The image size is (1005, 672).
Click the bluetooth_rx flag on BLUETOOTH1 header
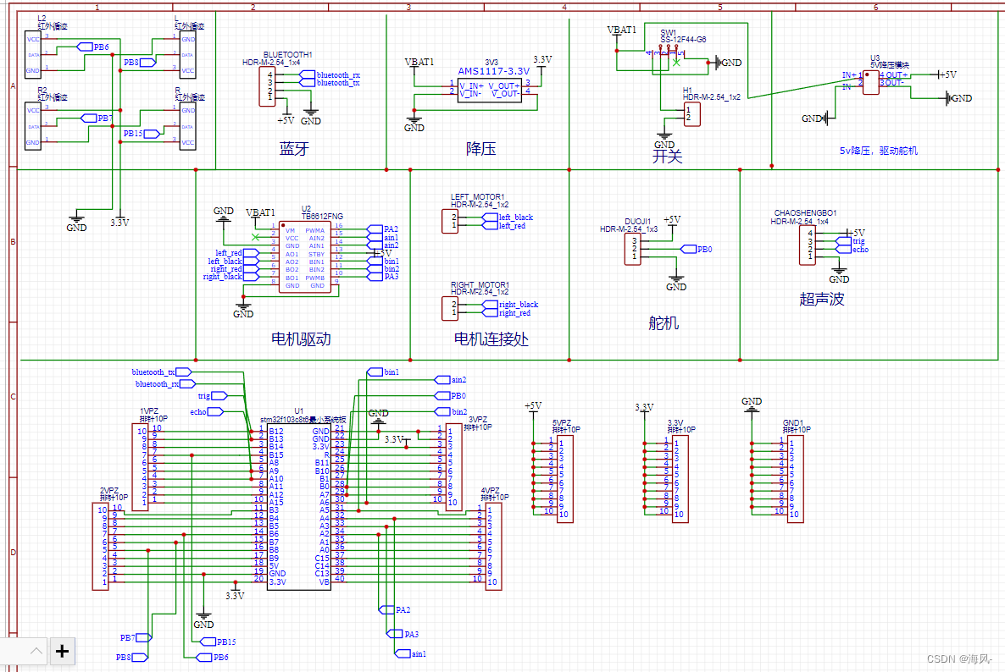coord(330,74)
